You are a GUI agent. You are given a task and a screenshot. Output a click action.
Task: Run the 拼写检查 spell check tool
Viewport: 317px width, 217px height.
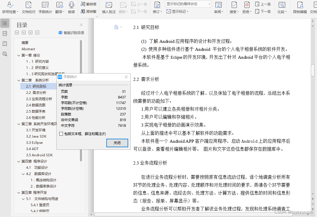(x=10, y=7)
